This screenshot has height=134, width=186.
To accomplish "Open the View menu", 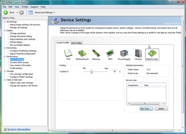I will point(17,7).
